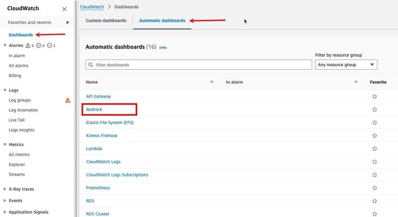The height and width of the screenshot is (217, 398).
Task: Open the API Gateway dashboard
Action: [x=98, y=97]
